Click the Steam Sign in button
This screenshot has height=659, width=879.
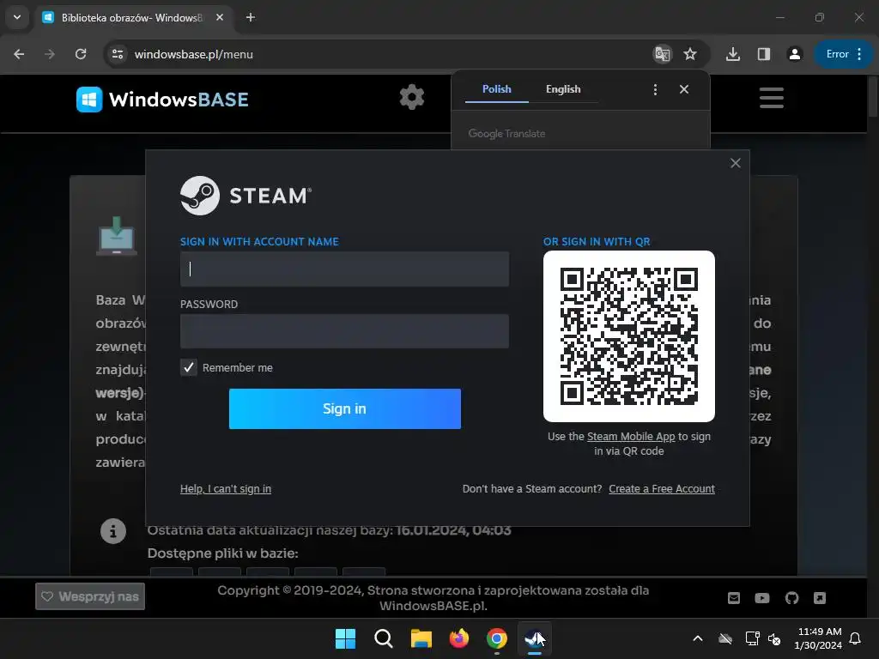[345, 408]
